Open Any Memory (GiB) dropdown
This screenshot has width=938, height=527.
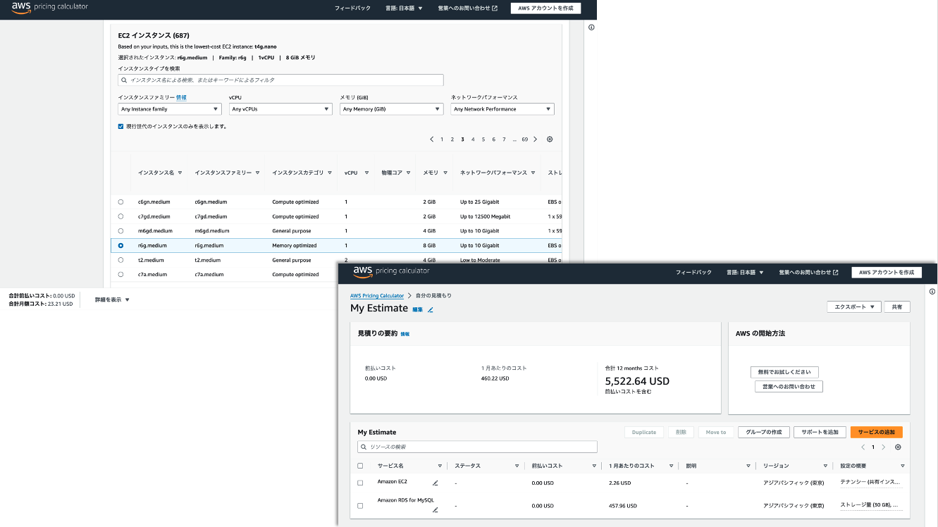392,109
